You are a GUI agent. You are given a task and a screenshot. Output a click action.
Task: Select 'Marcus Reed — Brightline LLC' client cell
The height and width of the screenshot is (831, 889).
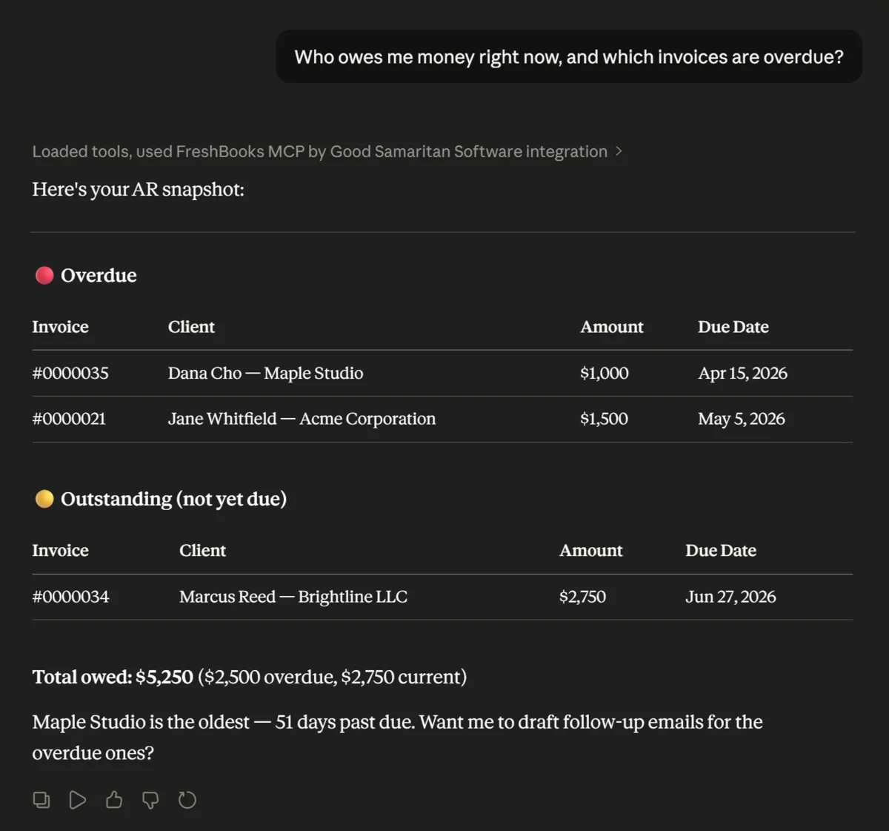293,597
